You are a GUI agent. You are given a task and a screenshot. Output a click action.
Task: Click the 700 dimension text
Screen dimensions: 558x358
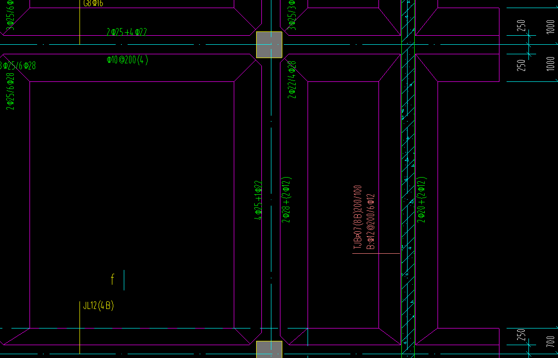click(x=550, y=342)
